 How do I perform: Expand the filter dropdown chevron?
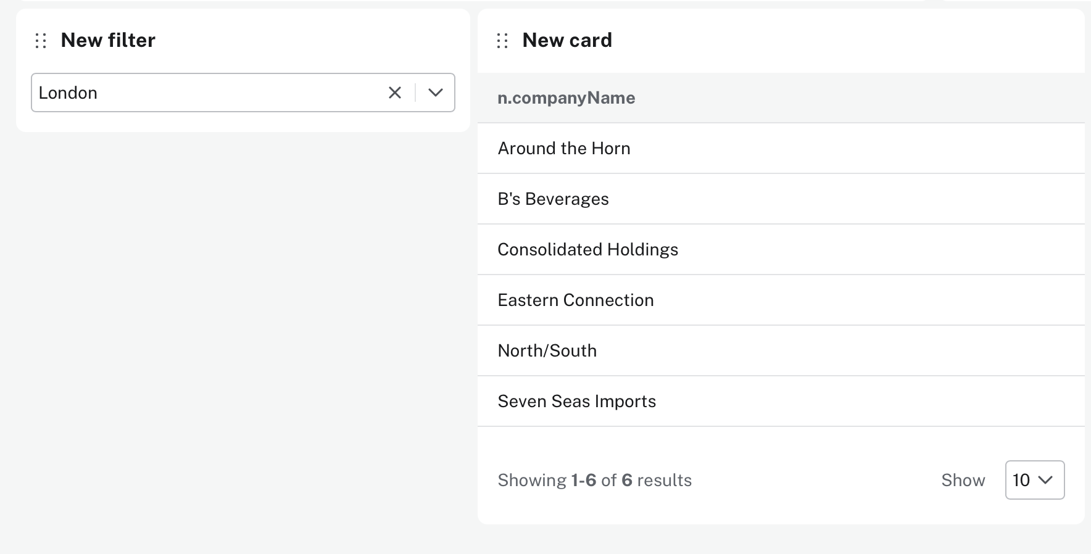(436, 93)
